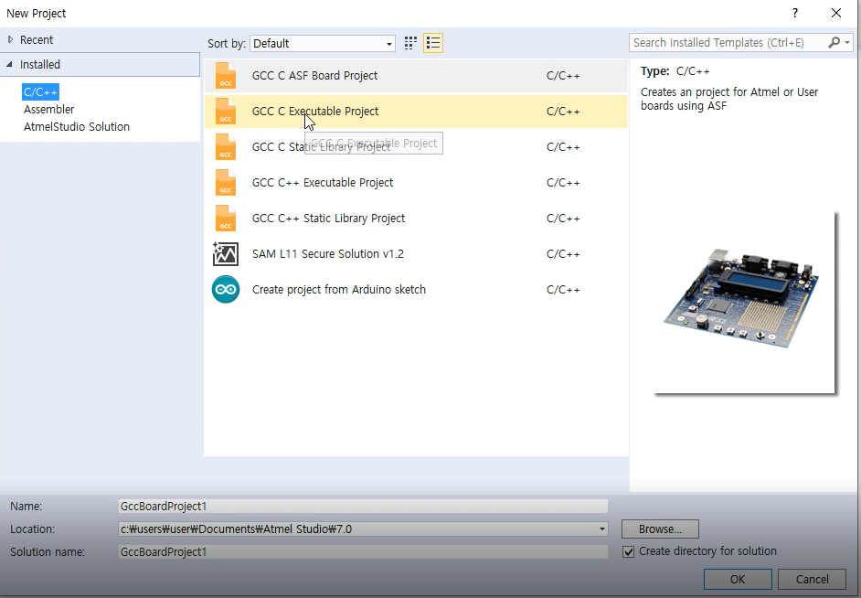Select Create project from Arduino sketch label

pyautogui.click(x=339, y=289)
